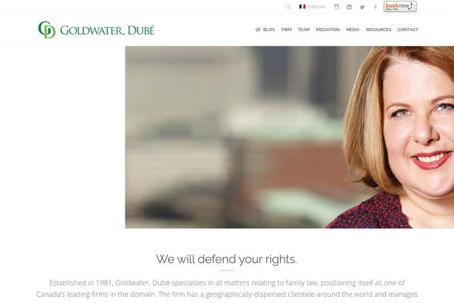Click the Goldwater, Dubé wordmark
Screen dimensions: 454x303
[107, 30]
